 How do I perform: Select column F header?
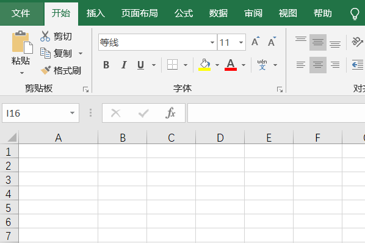click(318, 137)
